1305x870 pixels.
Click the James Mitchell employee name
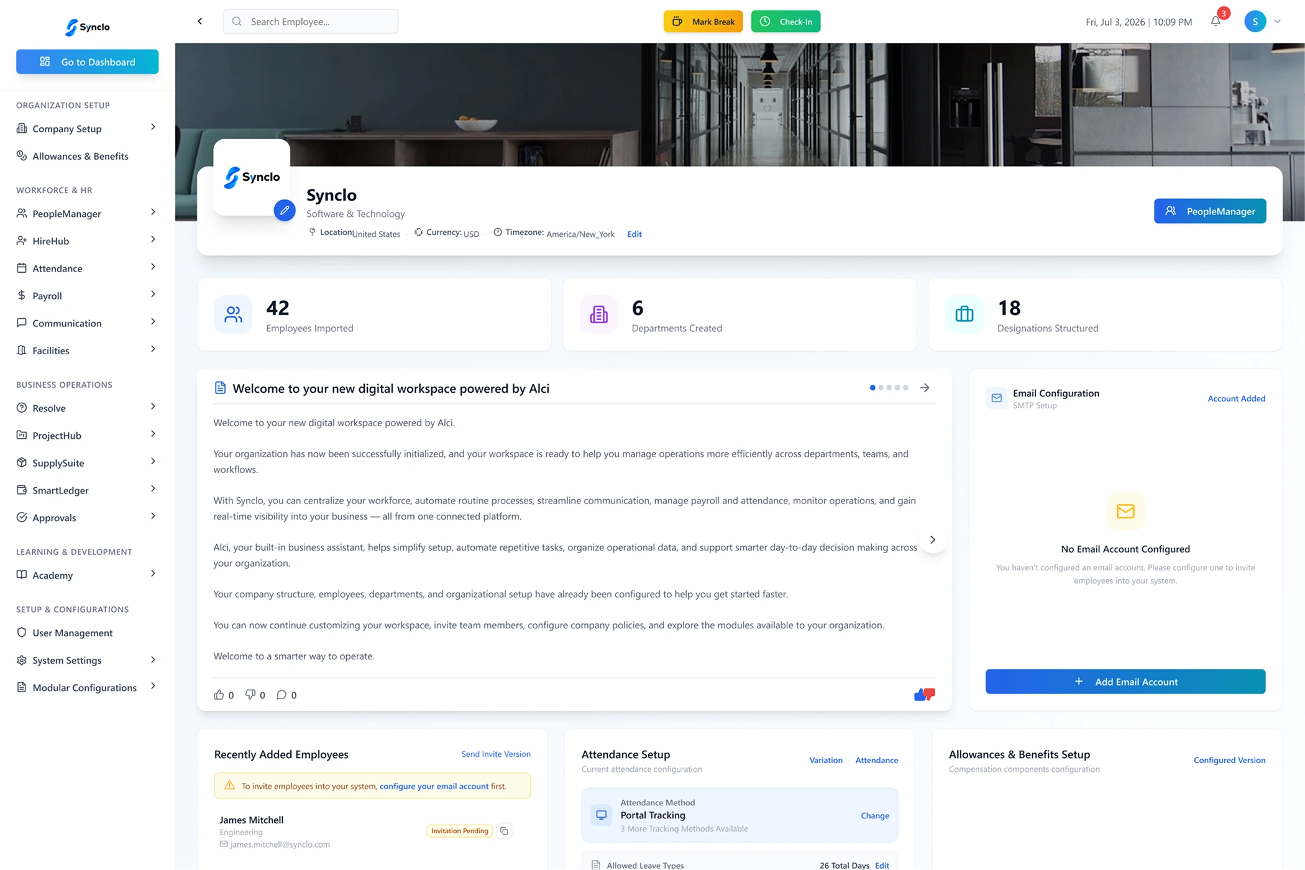click(251, 820)
